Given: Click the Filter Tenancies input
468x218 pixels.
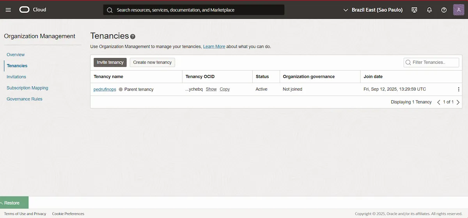Looking at the screenshot, I should pyautogui.click(x=431, y=62).
